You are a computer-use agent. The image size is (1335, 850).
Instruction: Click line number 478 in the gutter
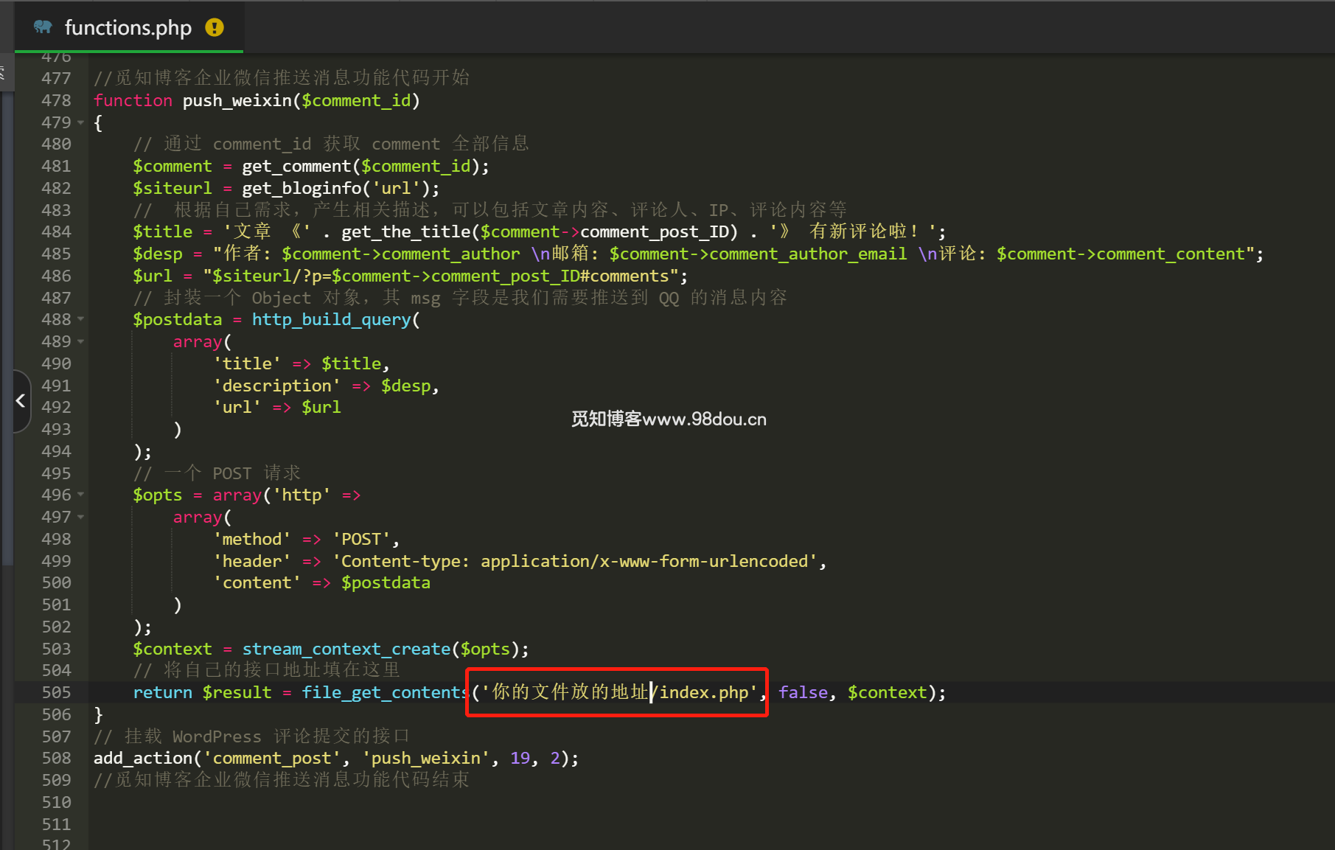click(x=56, y=100)
